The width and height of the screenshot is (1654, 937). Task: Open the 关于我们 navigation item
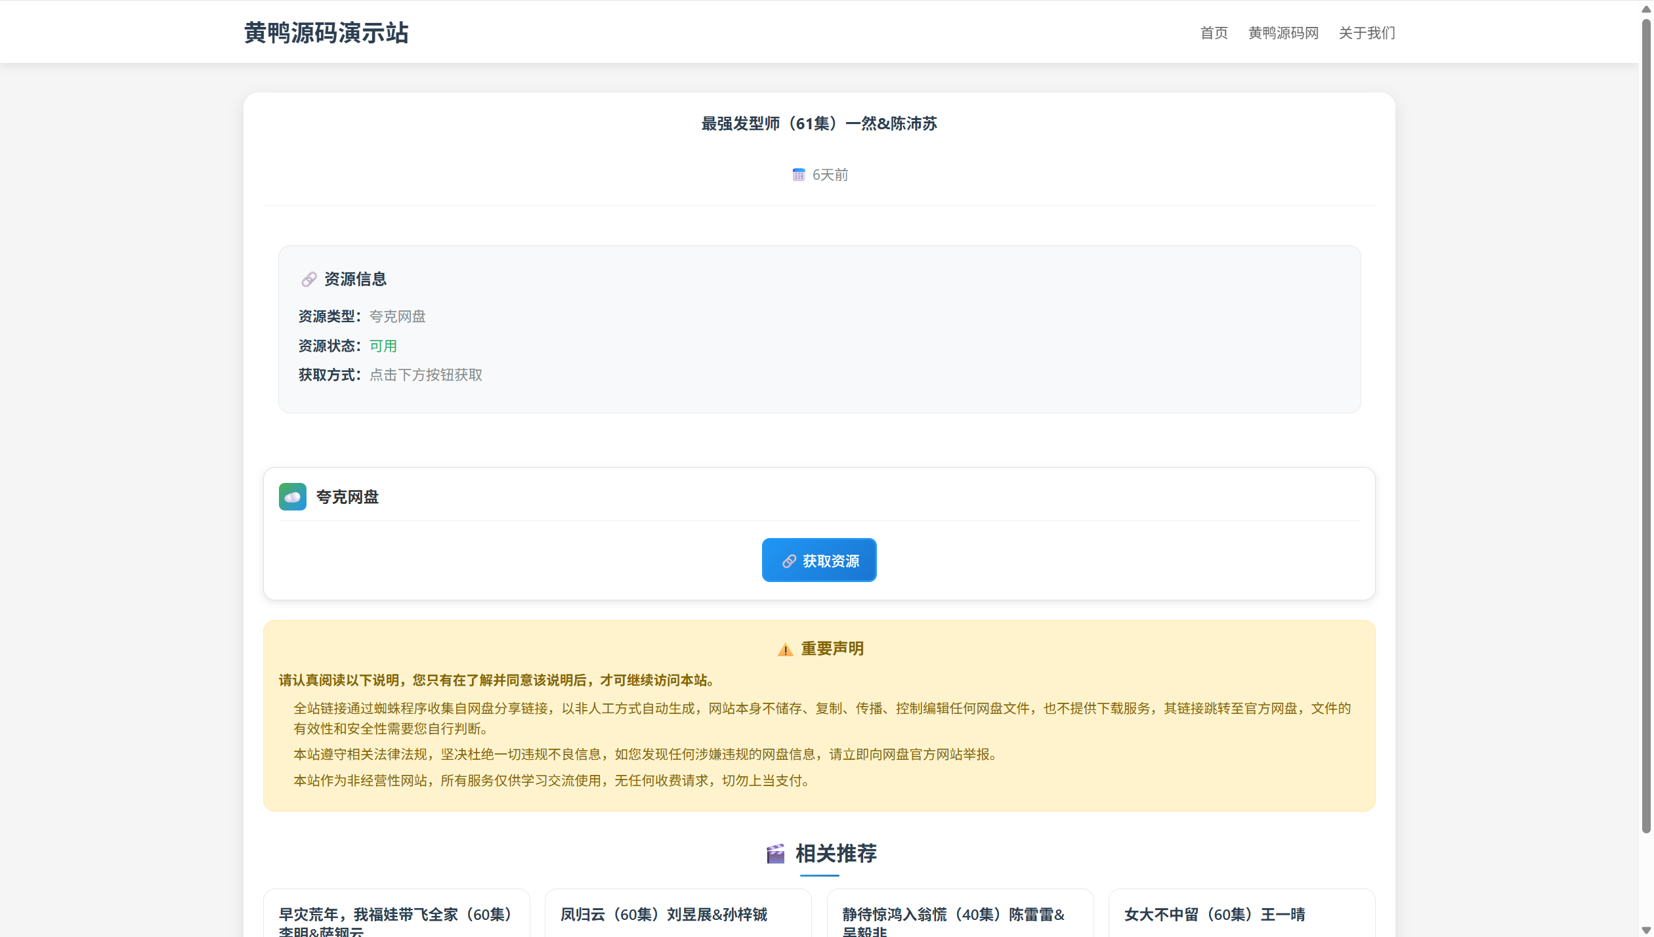1367,33
